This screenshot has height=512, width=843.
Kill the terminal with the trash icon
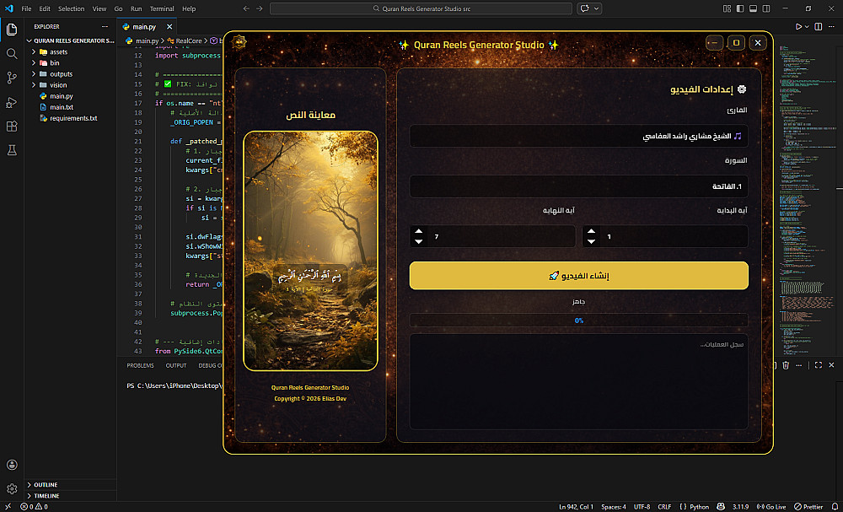coord(786,365)
